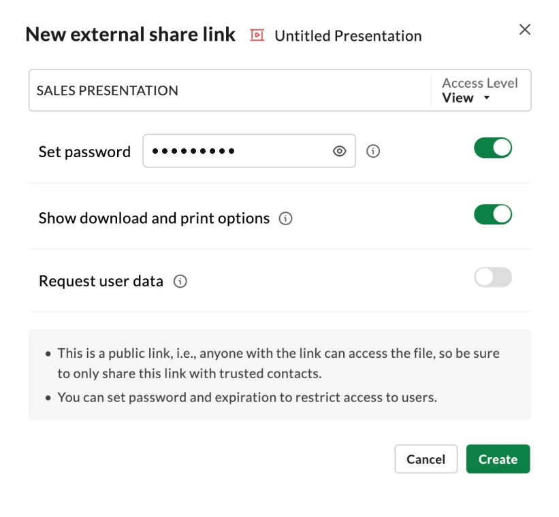This screenshot has width=559, height=517.
Task: Click the red presentation file icon
Action: coord(257,35)
